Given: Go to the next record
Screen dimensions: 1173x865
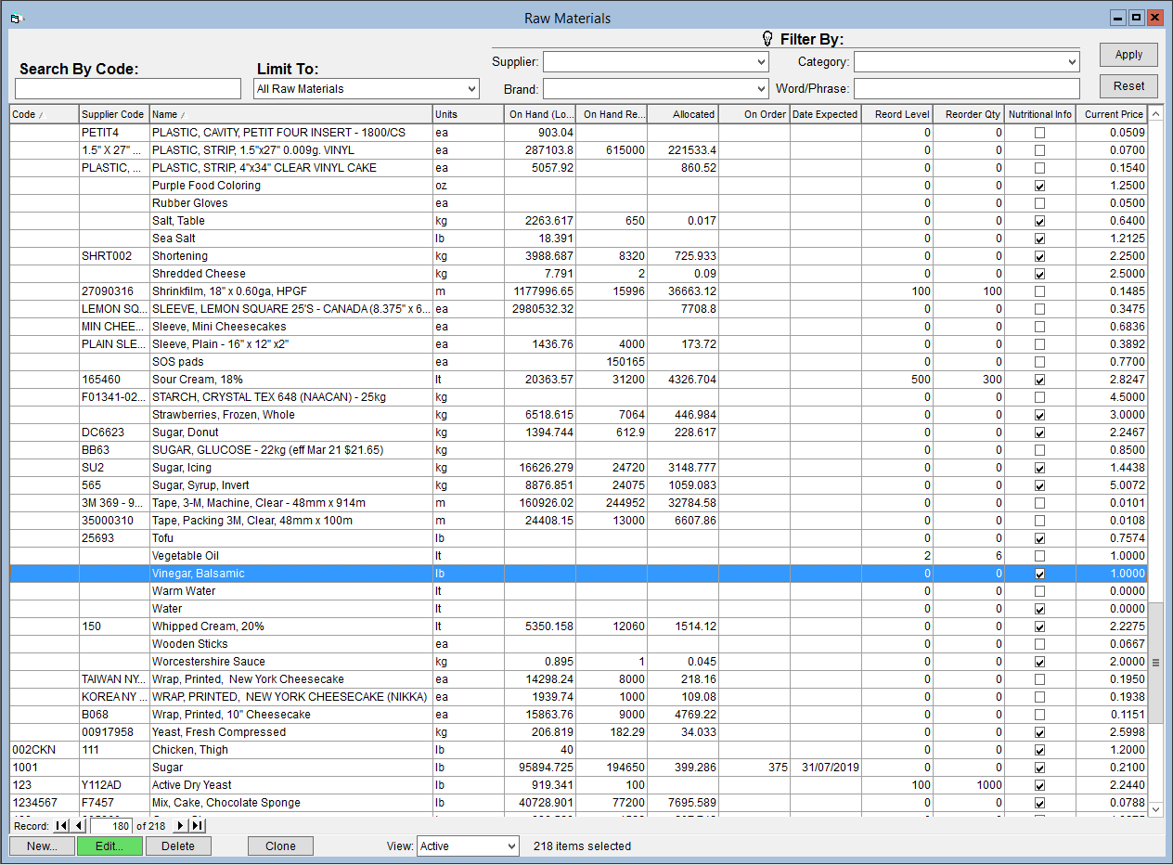Looking at the screenshot, I should pyautogui.click(x=181, y=825).
